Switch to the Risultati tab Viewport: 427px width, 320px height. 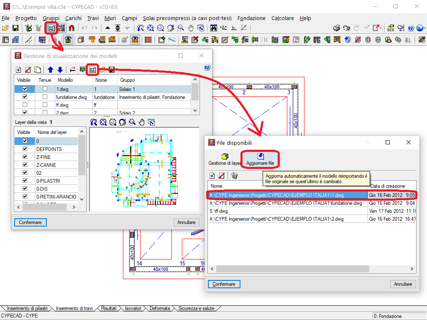click(x=109, y=308)
